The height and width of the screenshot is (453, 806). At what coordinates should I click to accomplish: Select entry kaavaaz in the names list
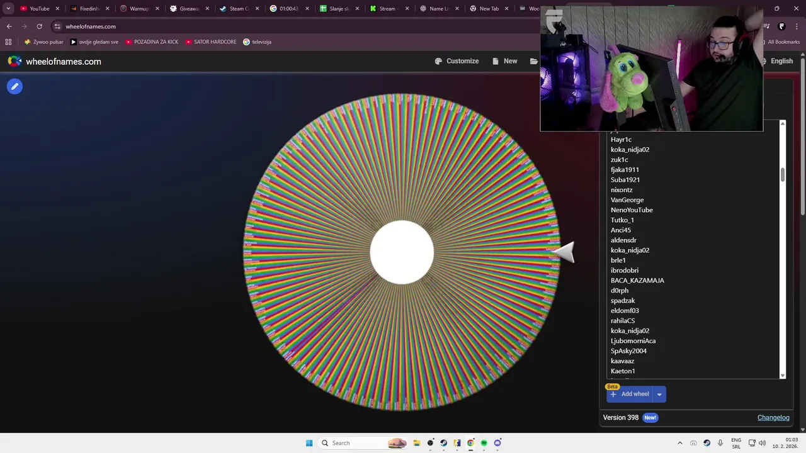point(622,361)
